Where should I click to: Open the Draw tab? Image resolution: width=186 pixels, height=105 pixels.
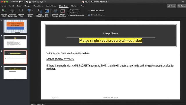[x=19, y=6]
